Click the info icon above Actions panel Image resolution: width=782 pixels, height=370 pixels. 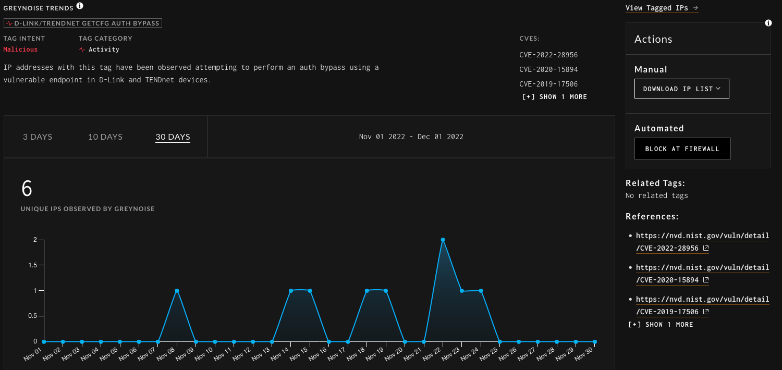[x=768, y=23]
